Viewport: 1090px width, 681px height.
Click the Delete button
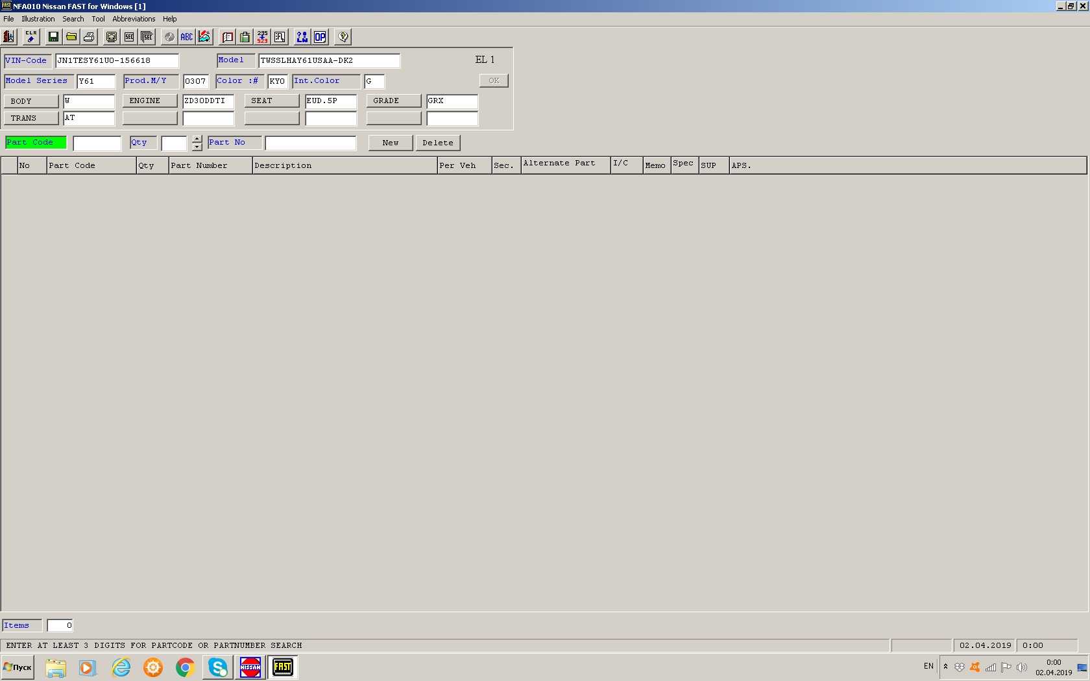point(438,143)
